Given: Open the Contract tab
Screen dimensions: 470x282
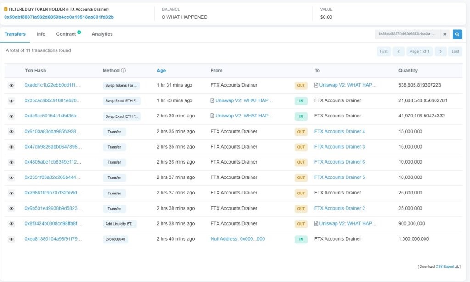Looking at the screenshot, I should (x=66, y=34).
